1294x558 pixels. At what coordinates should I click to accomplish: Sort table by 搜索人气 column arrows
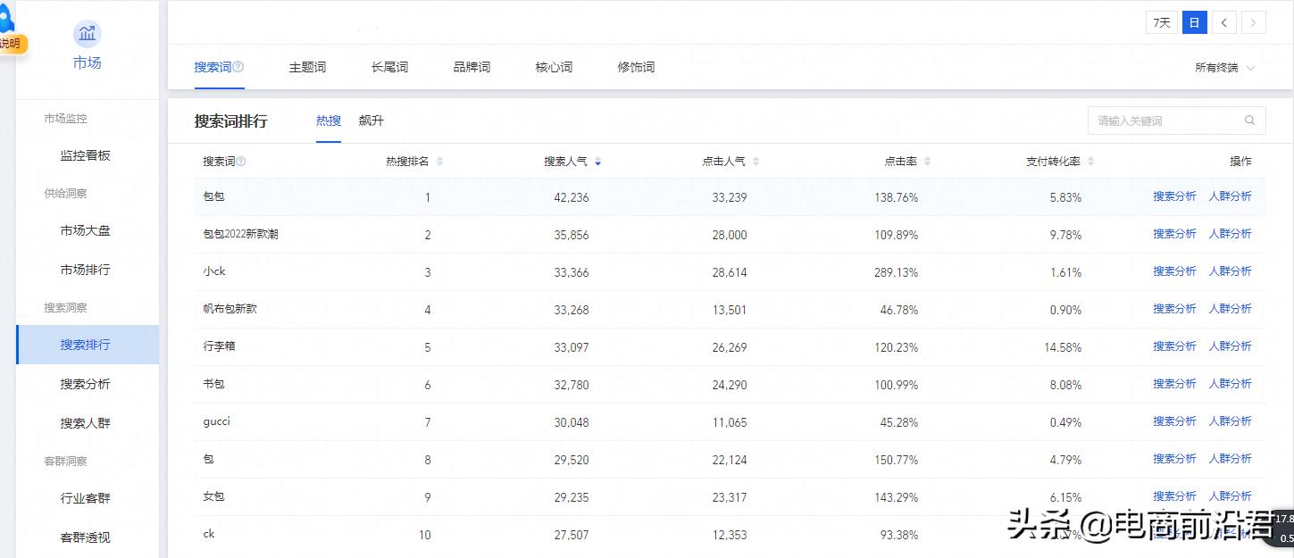coord(597,162)
